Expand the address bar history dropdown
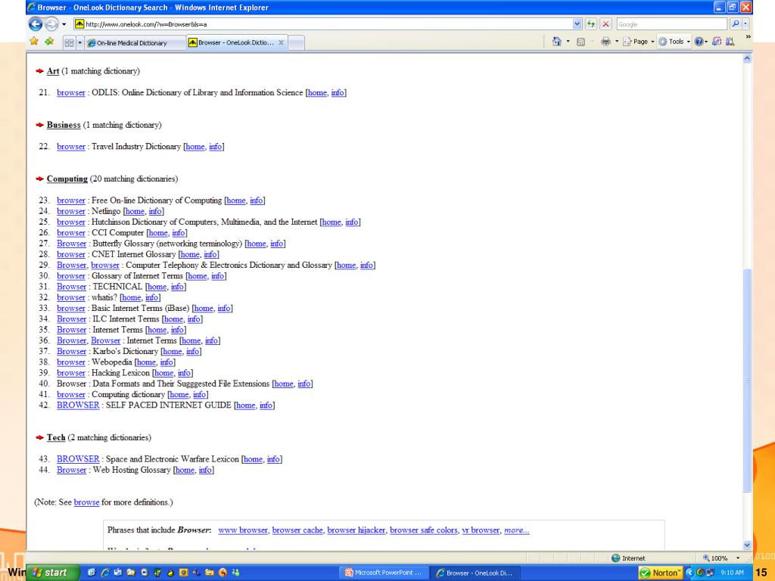 (577, 23)
